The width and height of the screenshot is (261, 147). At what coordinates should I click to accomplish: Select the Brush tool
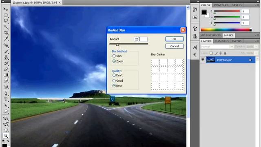[x=6, y=51]
